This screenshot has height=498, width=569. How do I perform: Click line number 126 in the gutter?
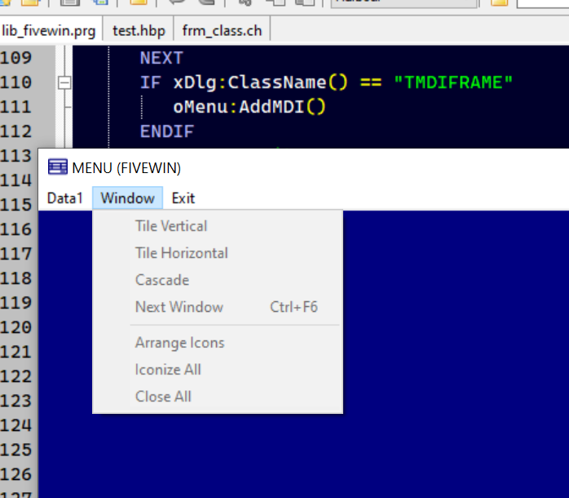coord(16,474)
